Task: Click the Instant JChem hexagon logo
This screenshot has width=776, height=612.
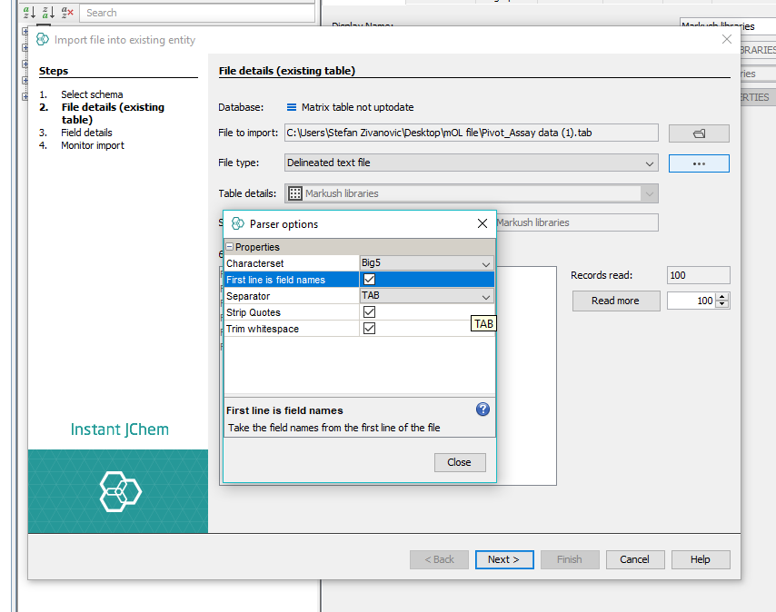Action: (120, 490)
